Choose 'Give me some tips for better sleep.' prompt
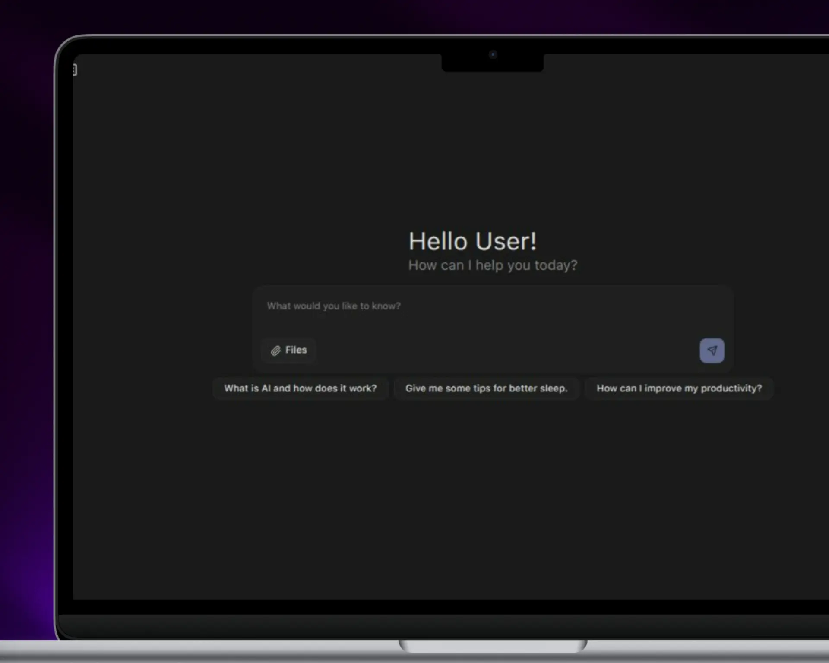Screen dimensions: 829x663 click(x=486, y=388)
